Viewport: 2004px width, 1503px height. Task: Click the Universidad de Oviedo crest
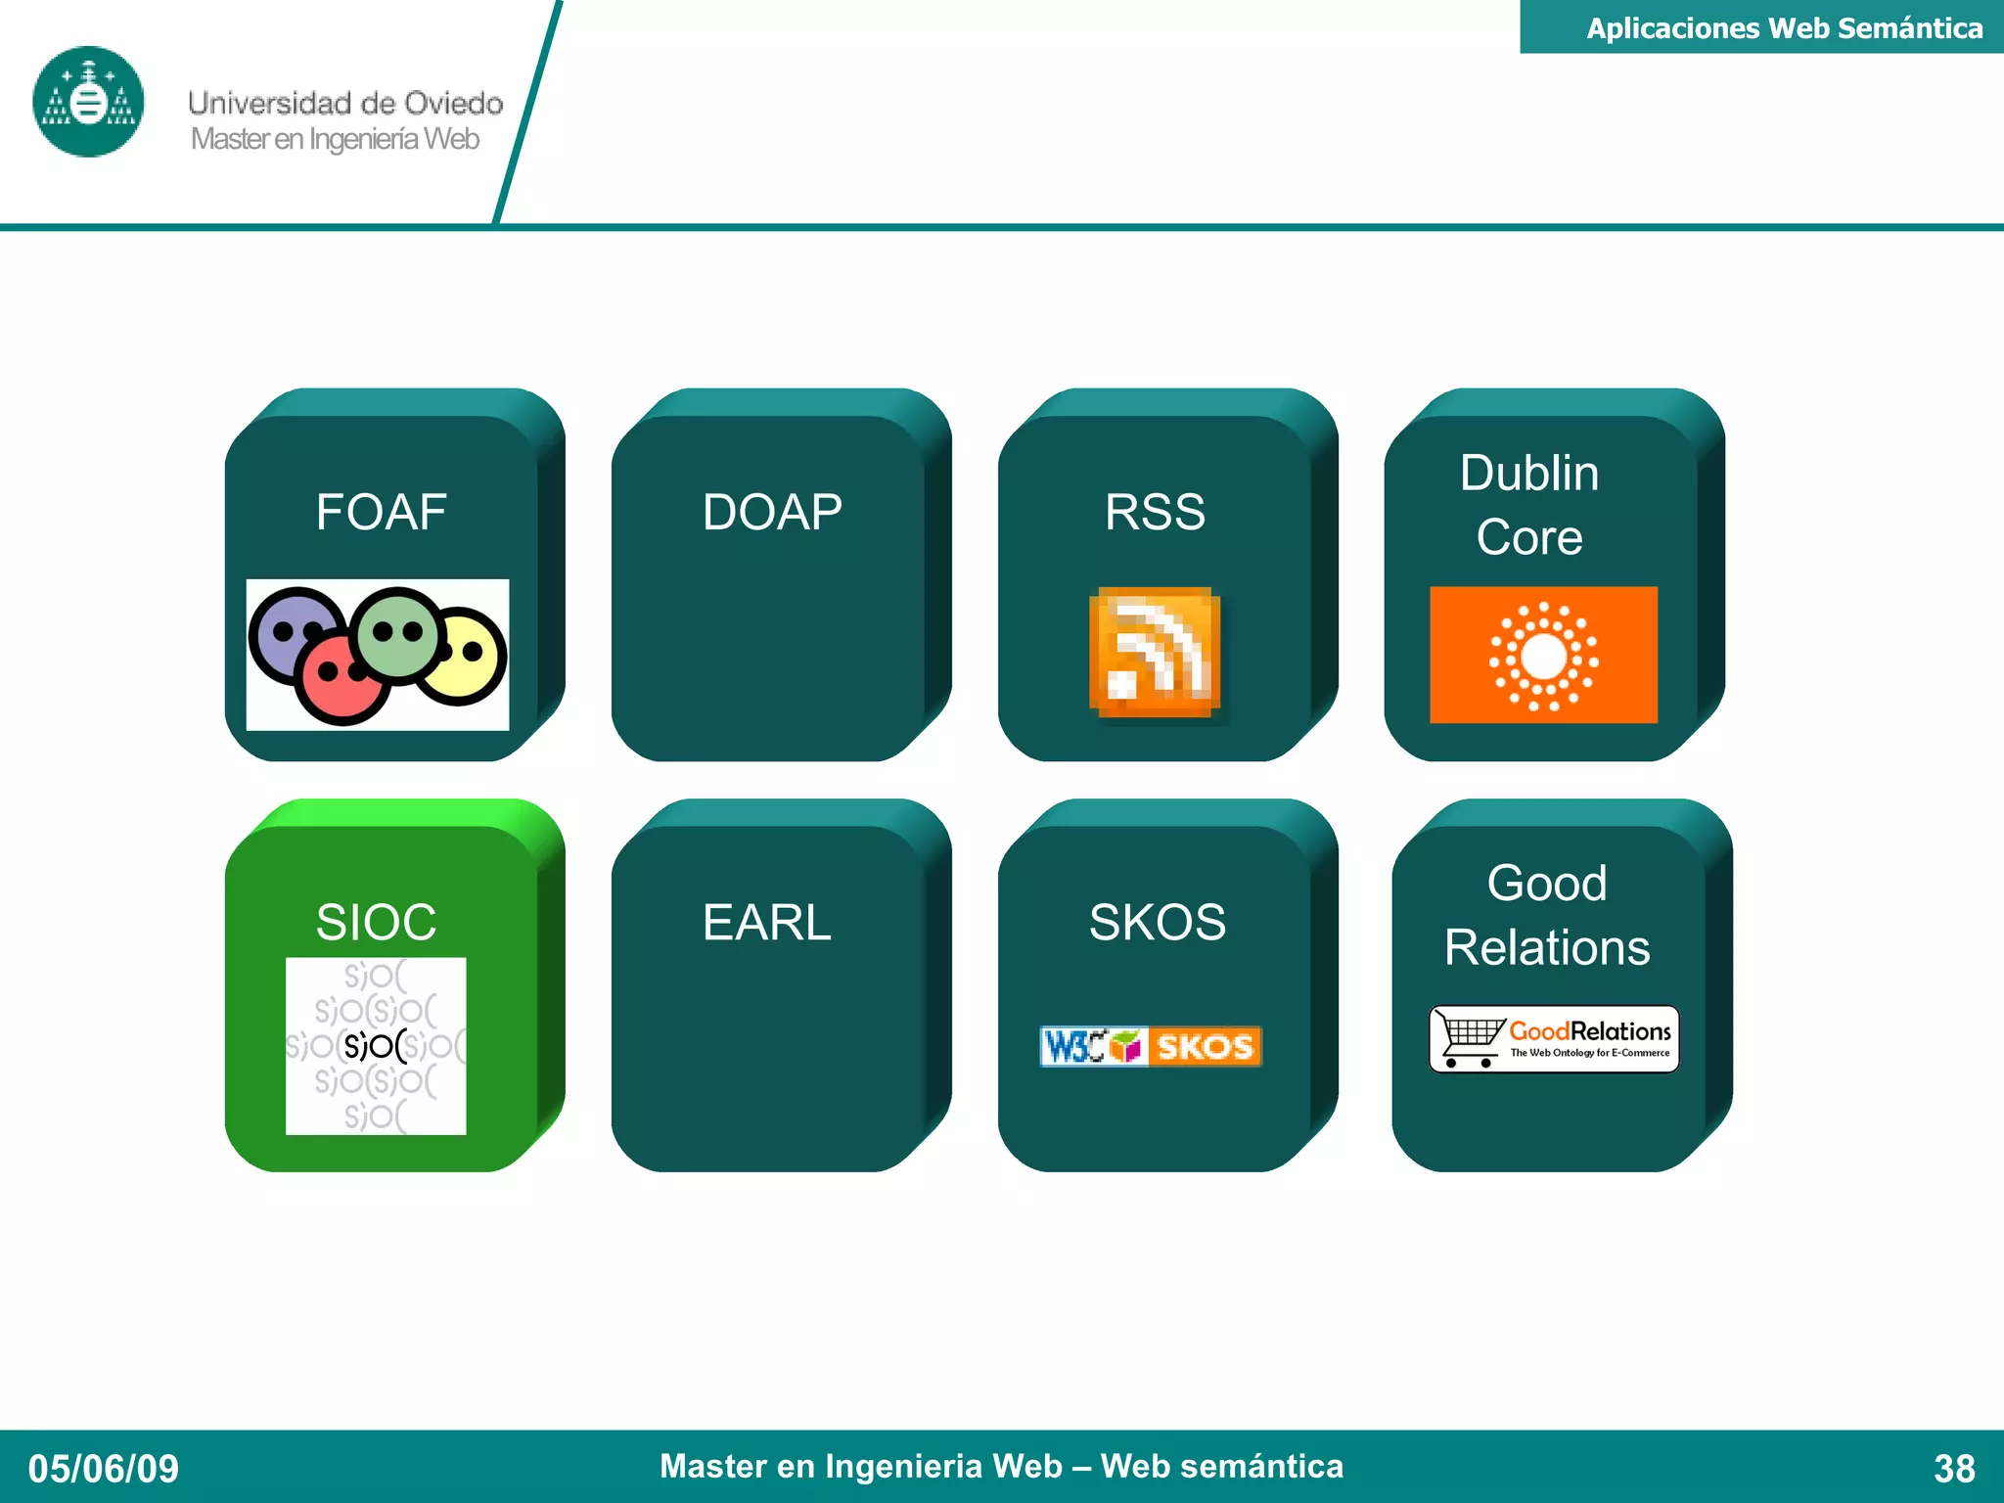click(88, 102)
